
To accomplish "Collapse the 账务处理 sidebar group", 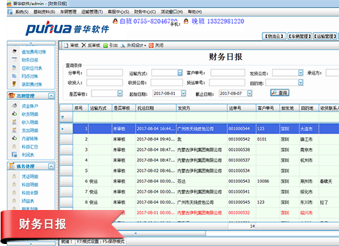I will [x=52, y=166].
